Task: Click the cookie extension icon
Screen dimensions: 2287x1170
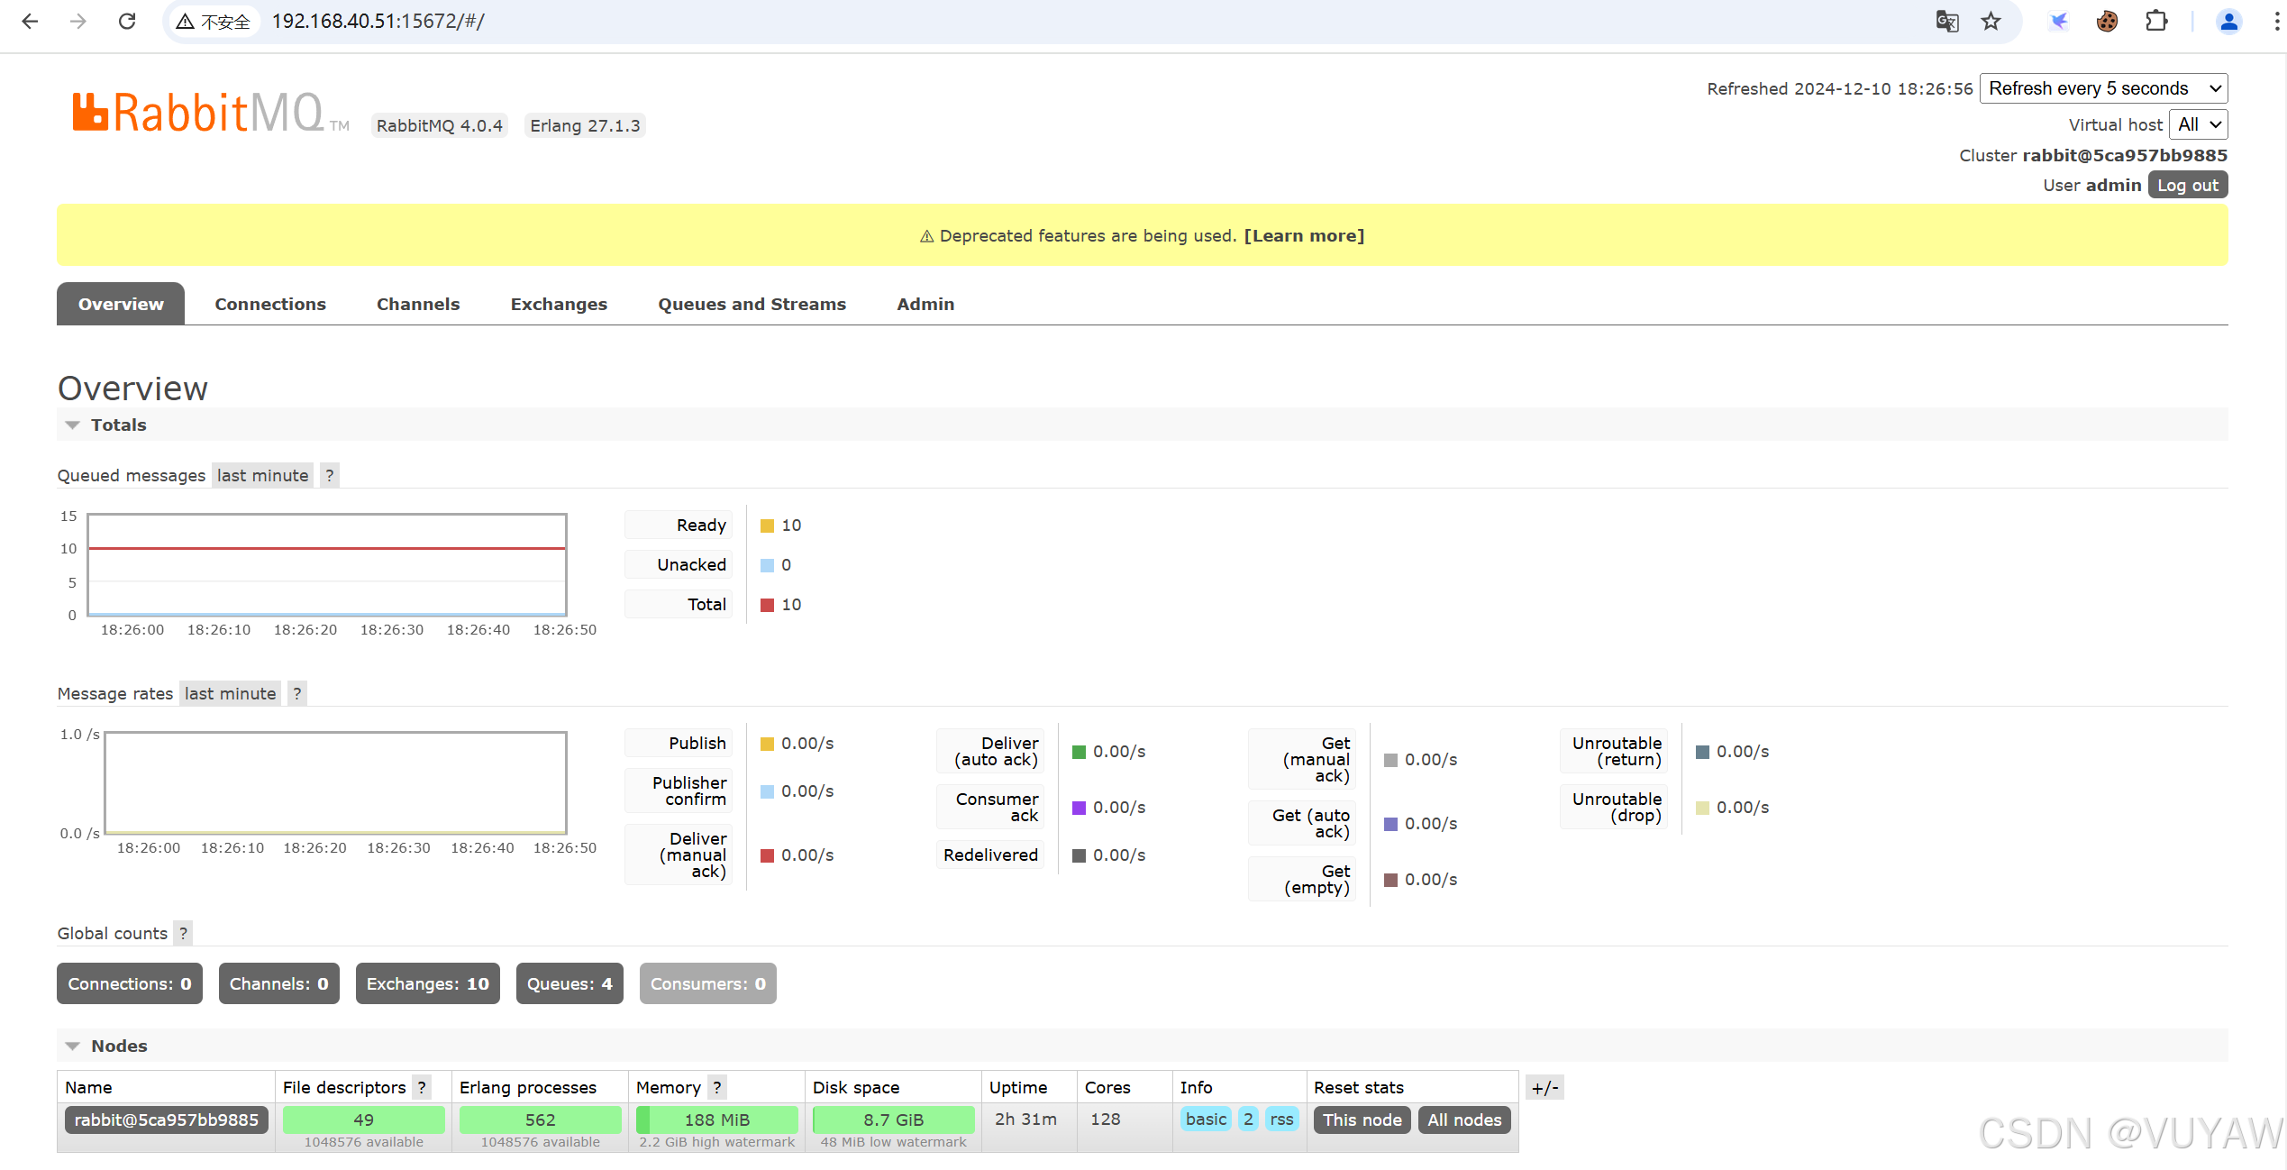Action: pyautogui.click(x=2107, y=21)
